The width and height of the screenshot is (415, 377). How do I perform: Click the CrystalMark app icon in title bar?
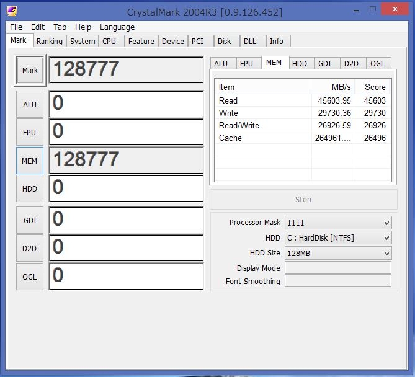pos(11,11)
